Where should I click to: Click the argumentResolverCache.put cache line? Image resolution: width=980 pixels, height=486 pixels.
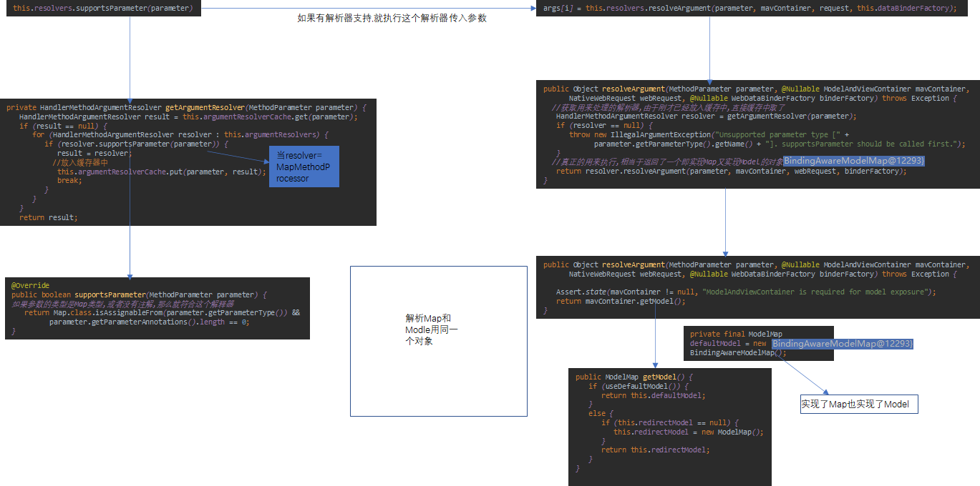coord(161,171)
